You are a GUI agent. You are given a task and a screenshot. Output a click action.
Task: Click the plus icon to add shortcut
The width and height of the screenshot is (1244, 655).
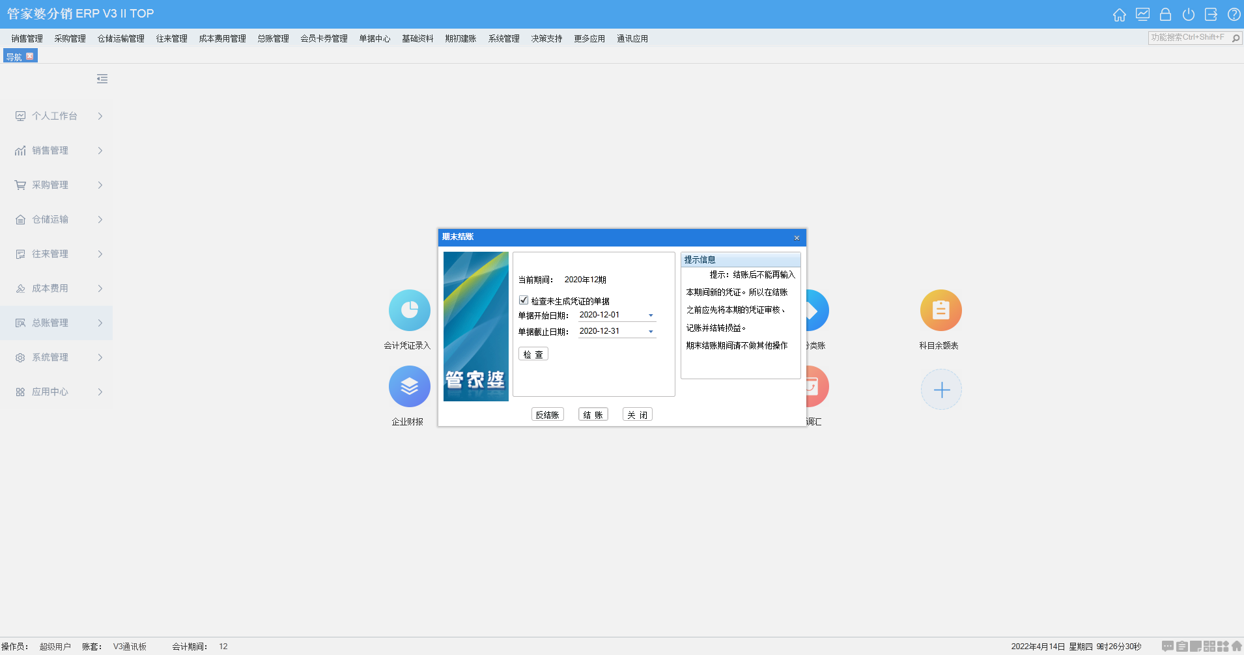941,390
